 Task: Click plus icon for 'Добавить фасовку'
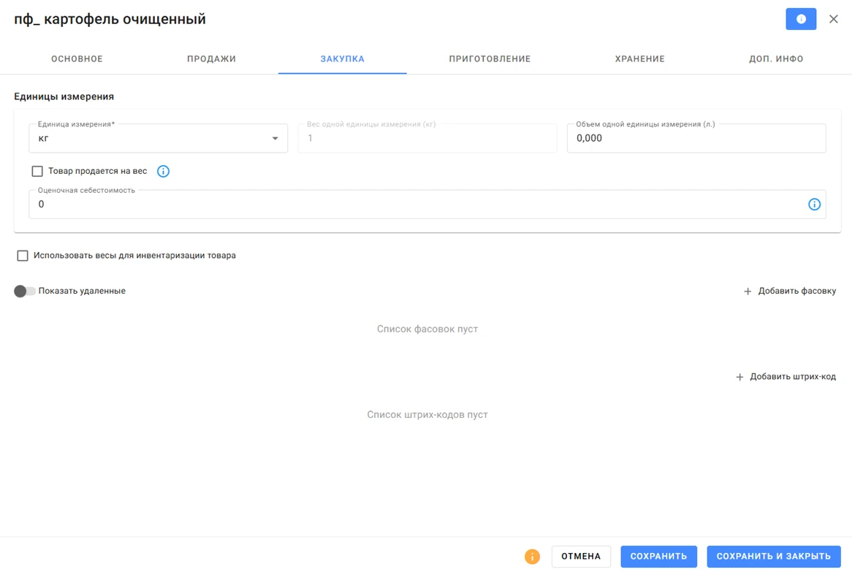(748, 291)
